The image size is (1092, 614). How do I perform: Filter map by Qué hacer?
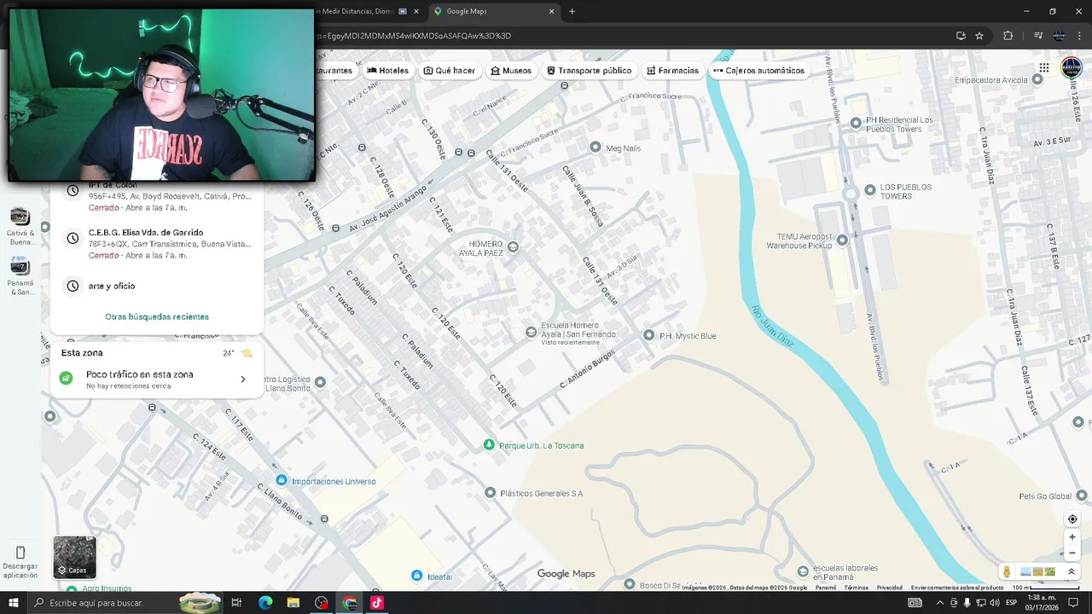(450, 71)
